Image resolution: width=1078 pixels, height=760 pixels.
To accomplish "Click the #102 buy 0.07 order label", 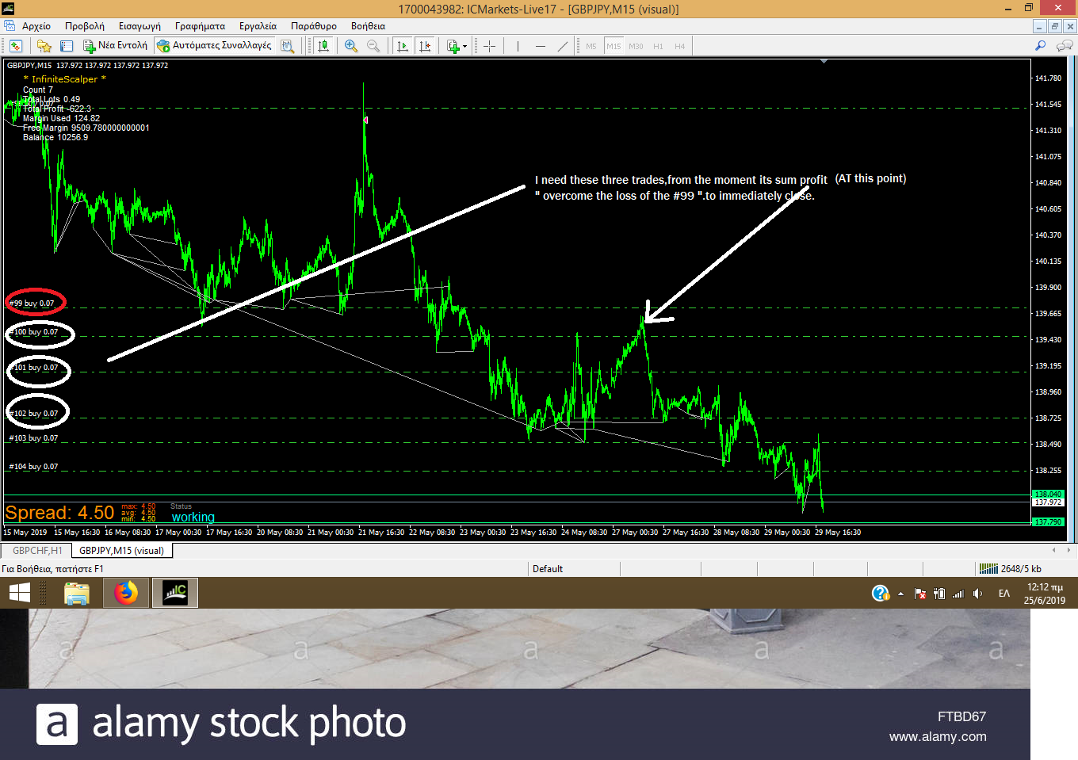I will [33, 414].
